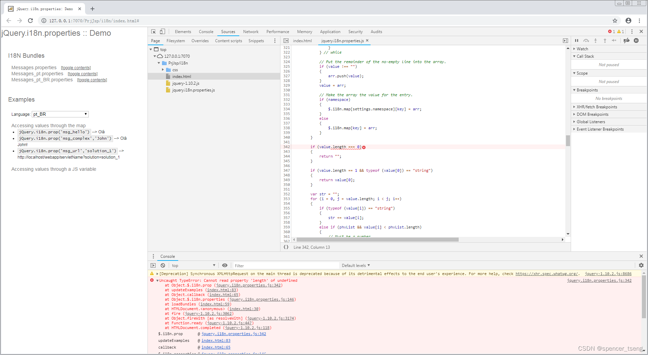Viewport: 648px width, 355px height.
Task: Open the Language pt_BR dropdown
Action: 60,114
